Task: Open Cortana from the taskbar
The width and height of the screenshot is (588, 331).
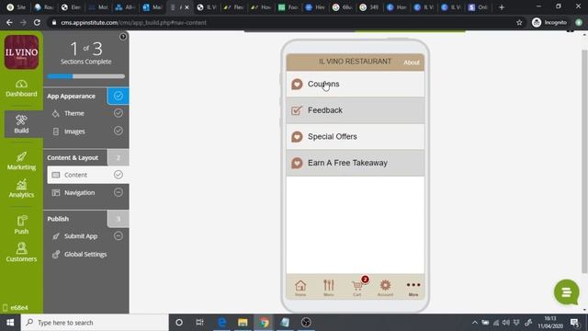Action: click(x=179, y=323)
